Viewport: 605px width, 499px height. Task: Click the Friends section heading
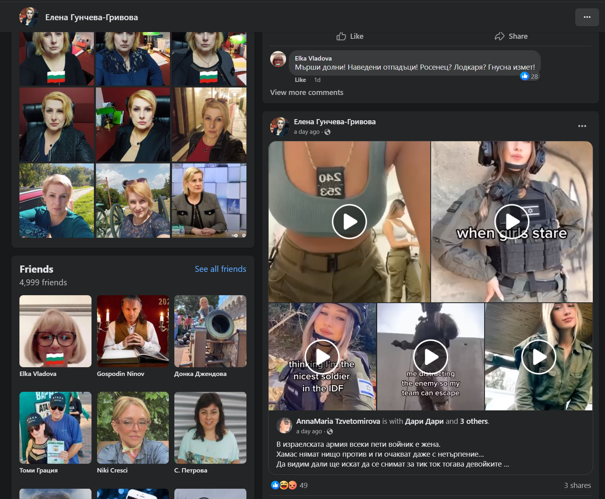(x=36, y=269)
